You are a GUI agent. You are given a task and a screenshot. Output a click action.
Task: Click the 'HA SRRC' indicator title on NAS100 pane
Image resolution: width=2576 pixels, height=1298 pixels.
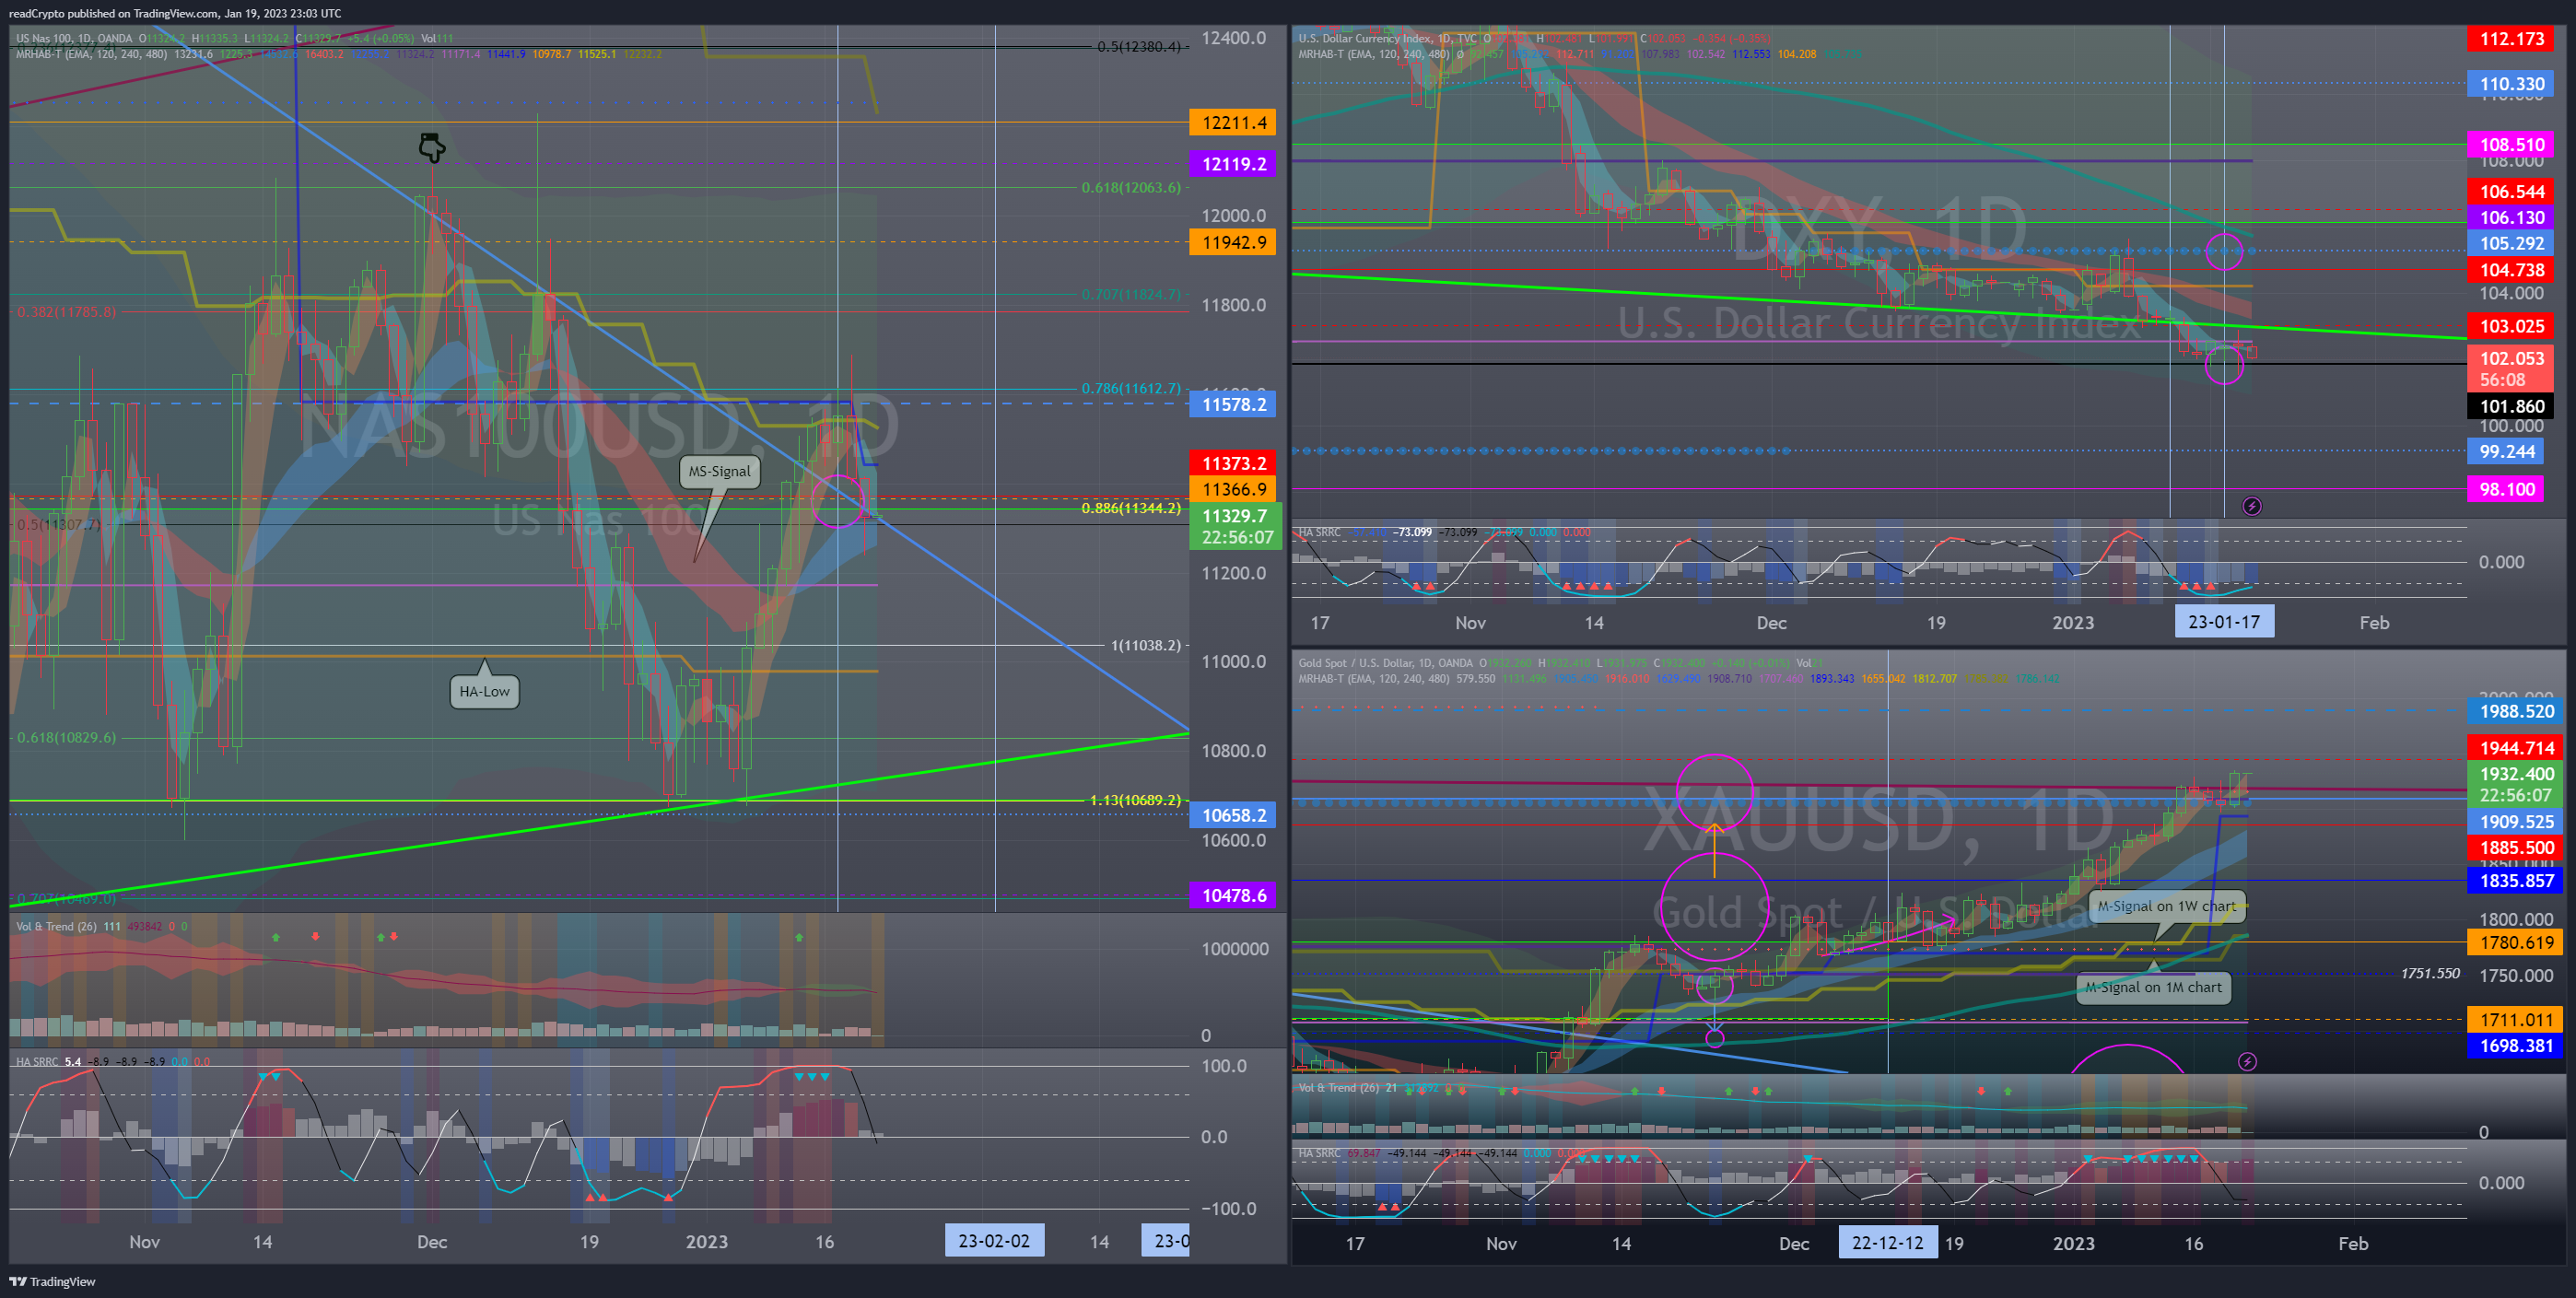click(x=37, y=1061)
